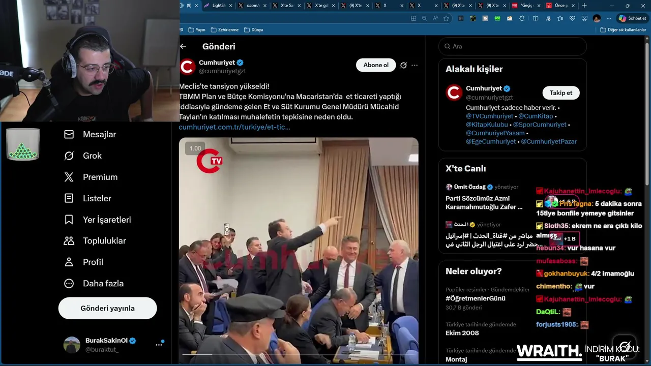Screen dimensions: 651x366
Task: Open the Zehirlenme bookmarks folder
Action: (x=224, y=30)
